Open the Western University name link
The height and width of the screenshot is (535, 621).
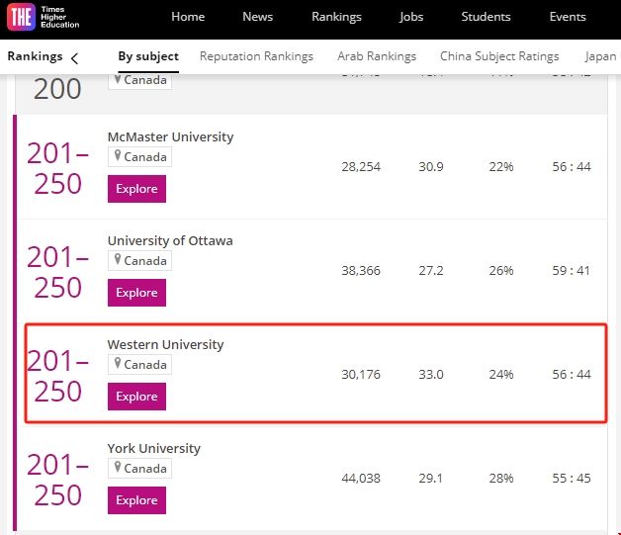pos(165,344)
